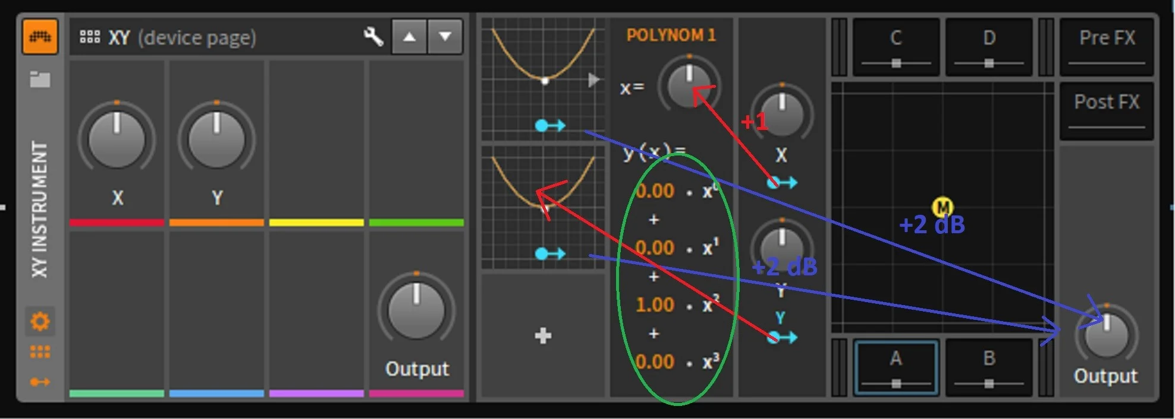Screen dimensions: 1175x419
Task: Select the A slot below the XY pad
Action: click(x=896, y=367)
